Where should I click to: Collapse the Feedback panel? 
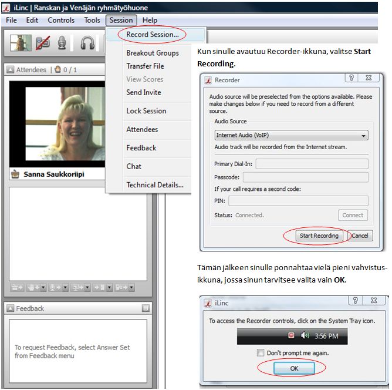(x=11, y=308)
